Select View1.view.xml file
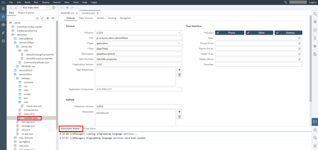Image resolution: width=318 pixels, height=150 pixels. (34, 106)
